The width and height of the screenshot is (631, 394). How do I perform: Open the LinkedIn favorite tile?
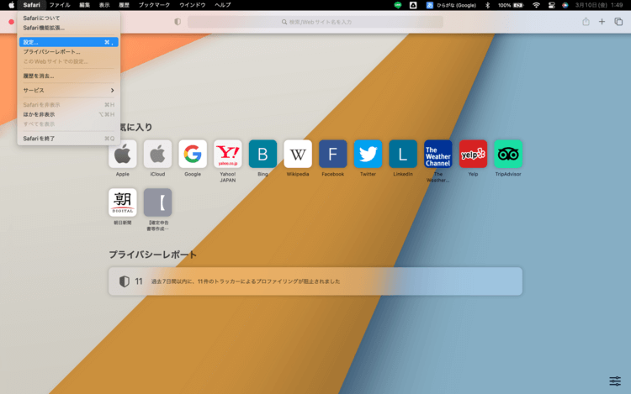pos(403,154)
